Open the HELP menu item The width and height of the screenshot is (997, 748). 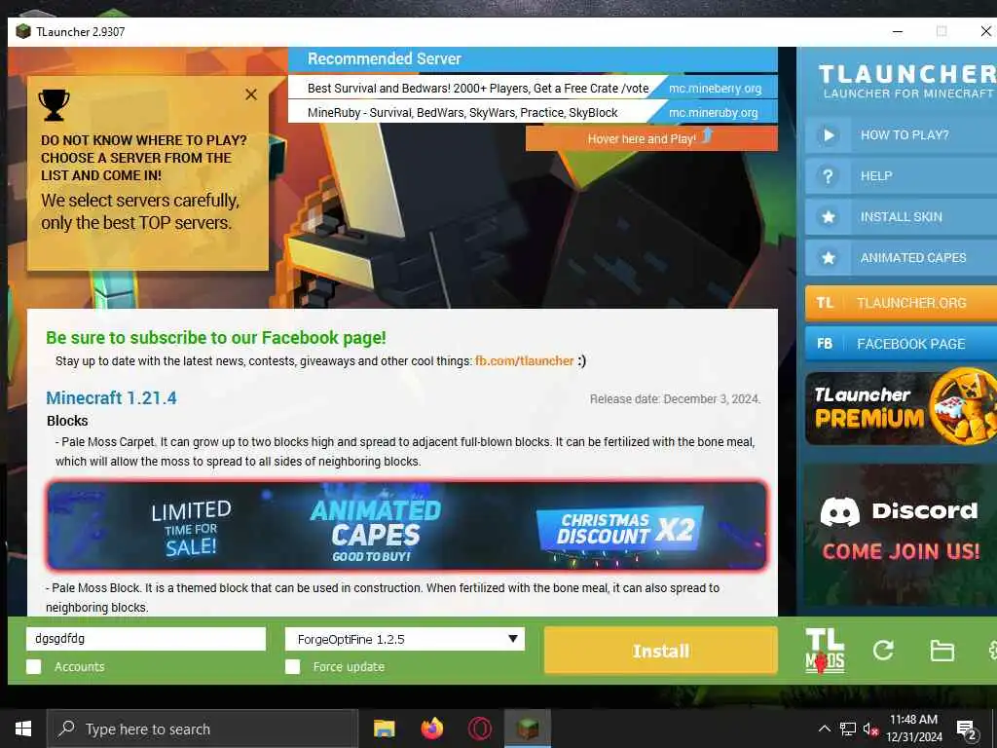tap(901, 176)
